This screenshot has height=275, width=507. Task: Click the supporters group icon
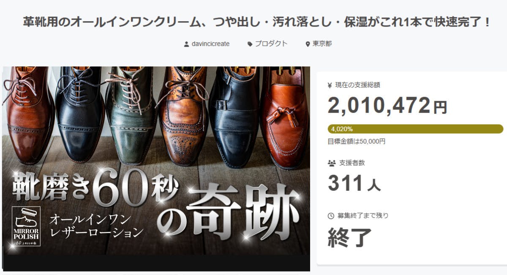(x=331, y=162)
